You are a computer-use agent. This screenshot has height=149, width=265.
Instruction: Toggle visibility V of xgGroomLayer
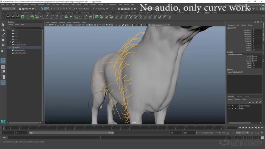coord(229,106)
